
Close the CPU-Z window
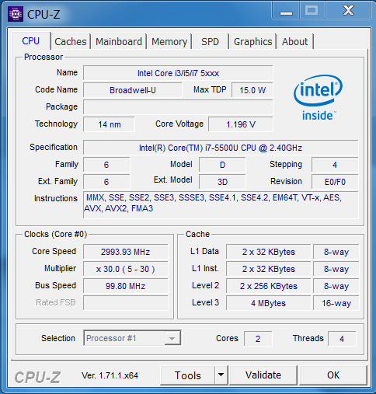point(348,11)
